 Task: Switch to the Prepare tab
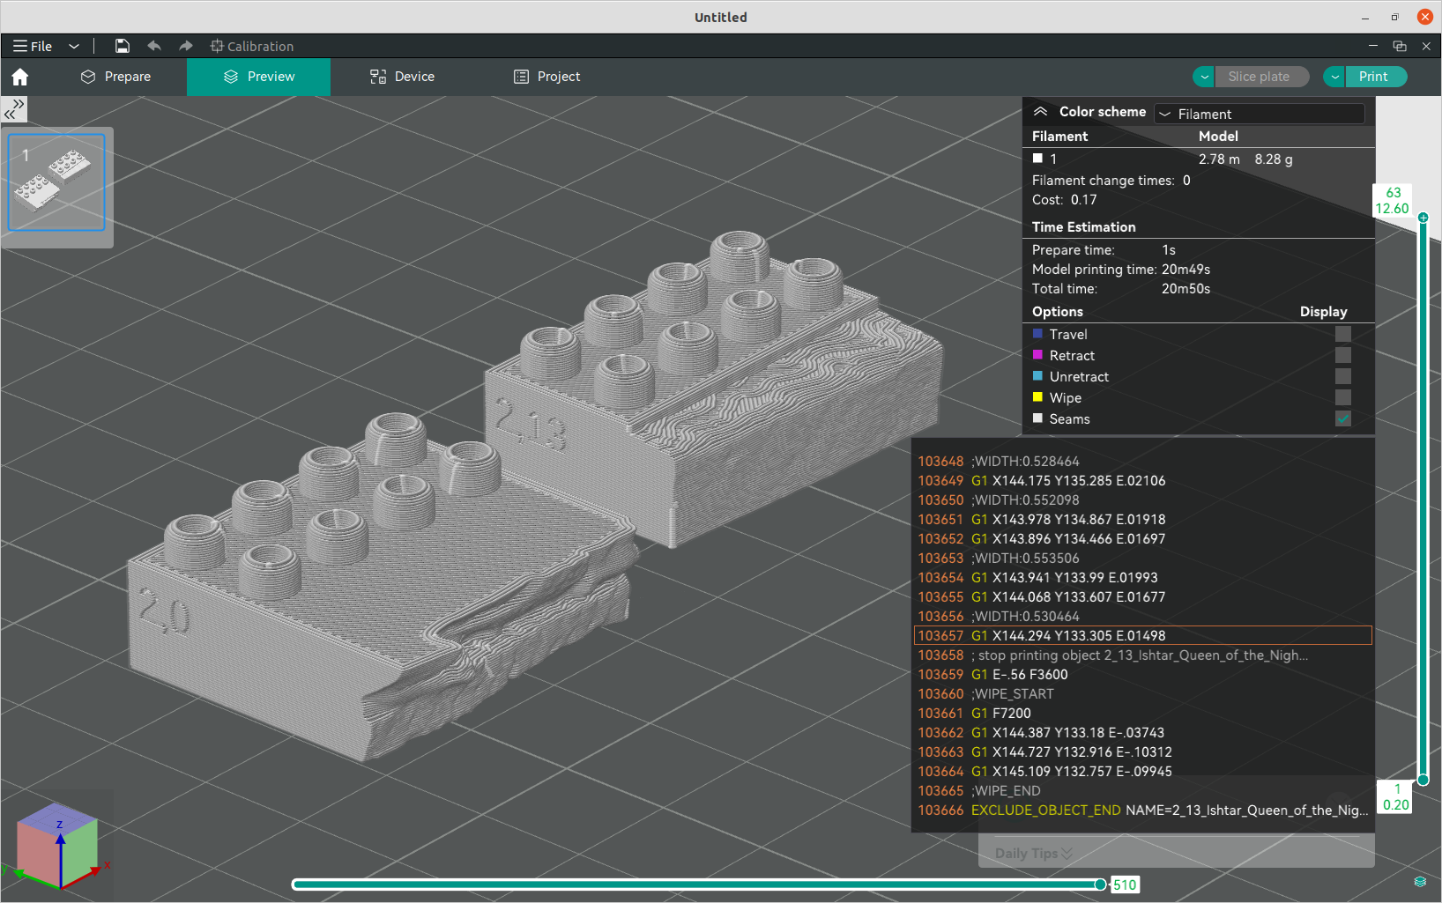pyautogui.click(x=115, y=77)
